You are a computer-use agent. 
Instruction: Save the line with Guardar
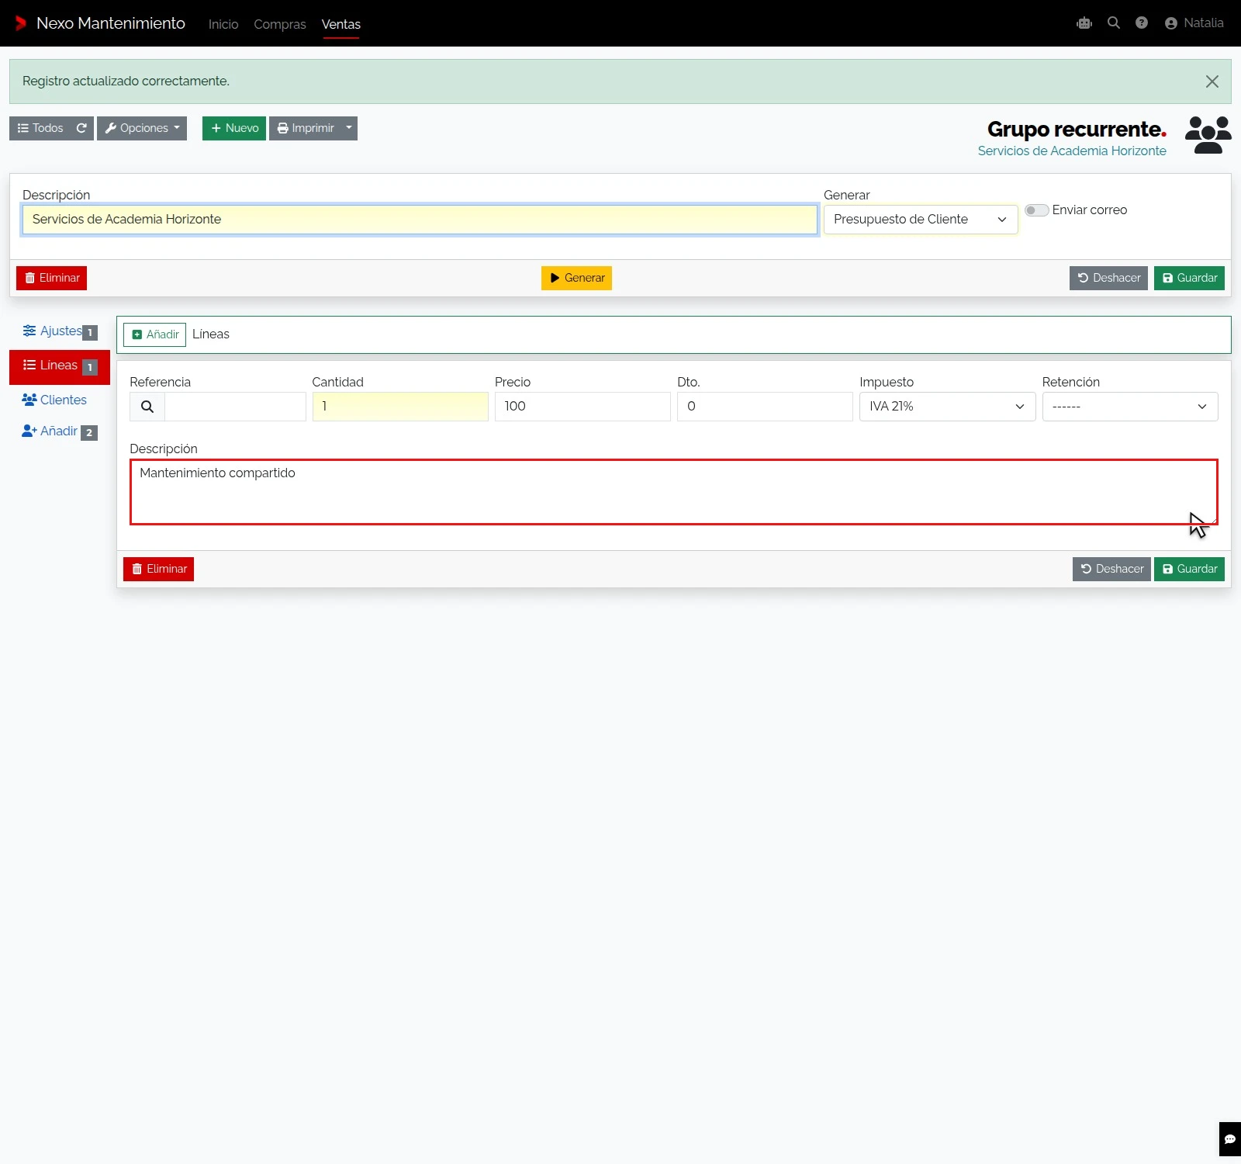(1189, 569)
